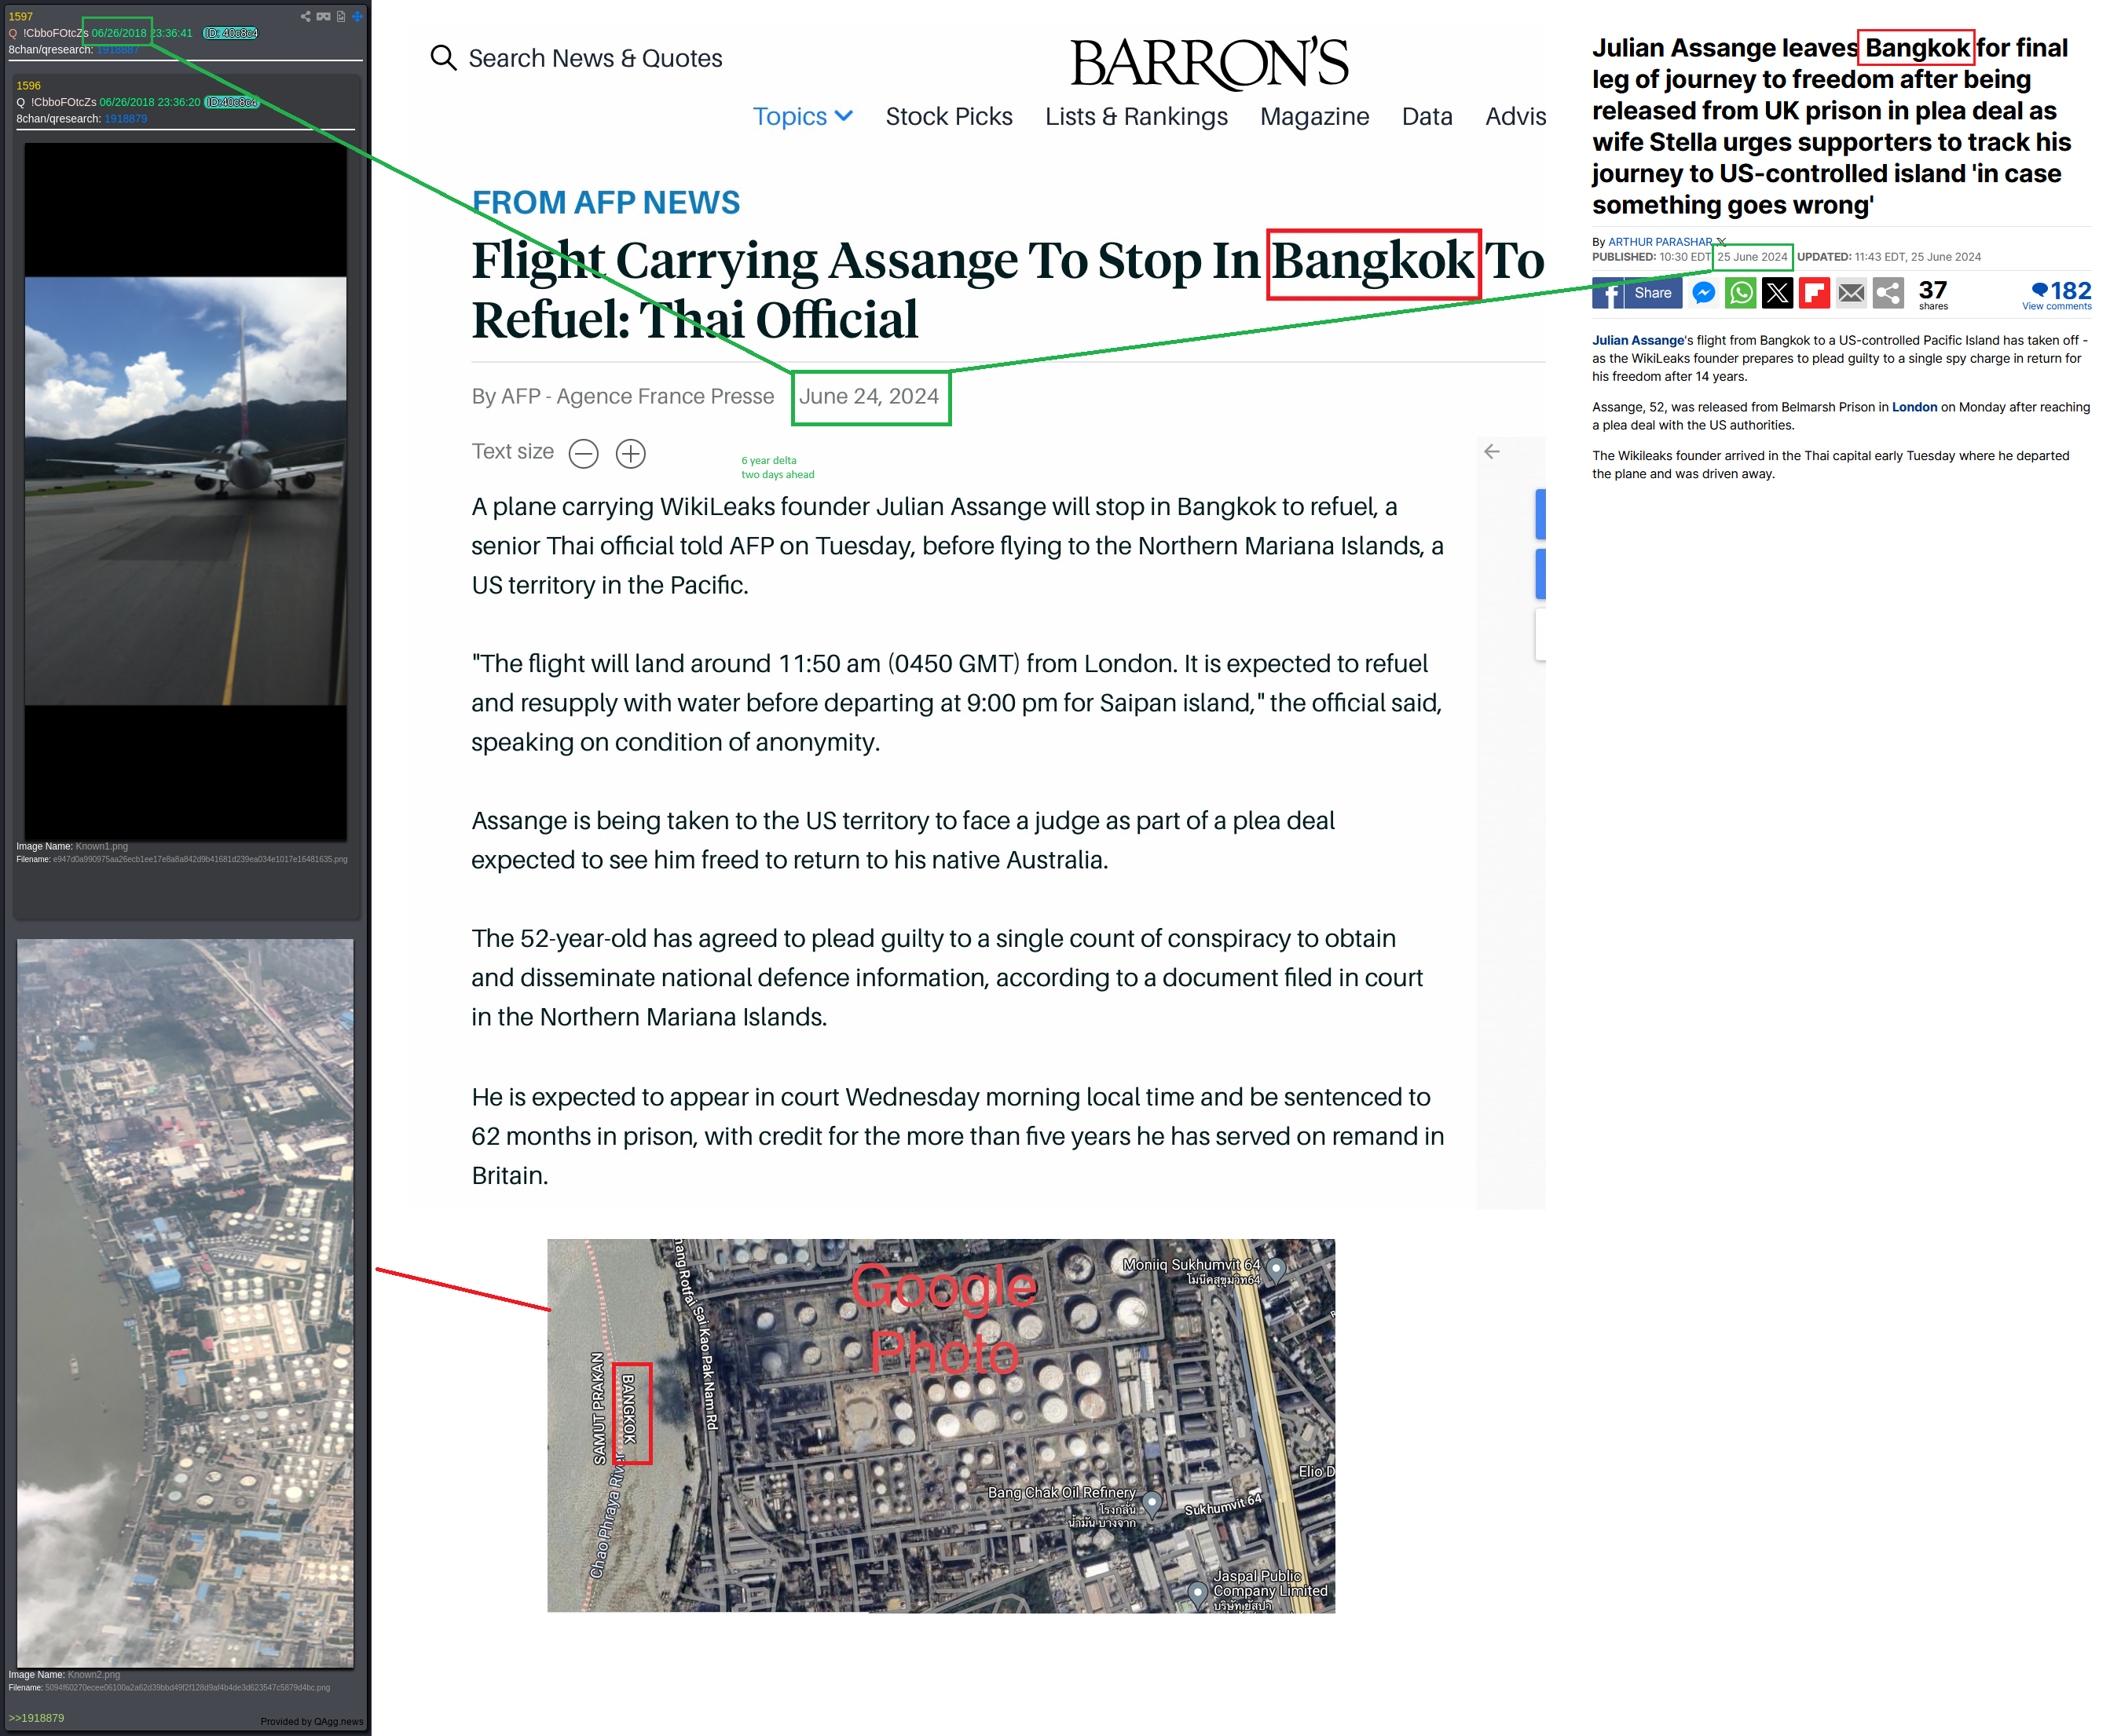Image resolution: width=2121 pixels, height=1736 pixels.
Task: Click the left arrow collapse icon beside article
Action: (x=1492, y=452)
